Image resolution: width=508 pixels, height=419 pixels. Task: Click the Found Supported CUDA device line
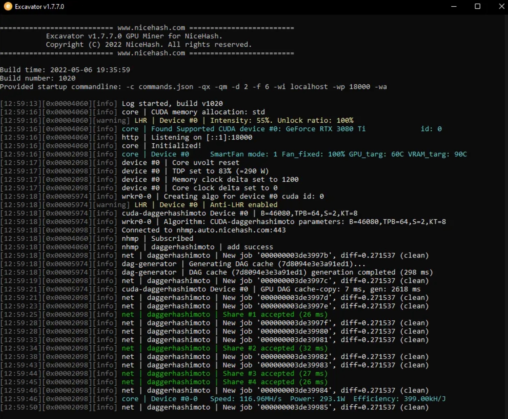tap(221, 129)
